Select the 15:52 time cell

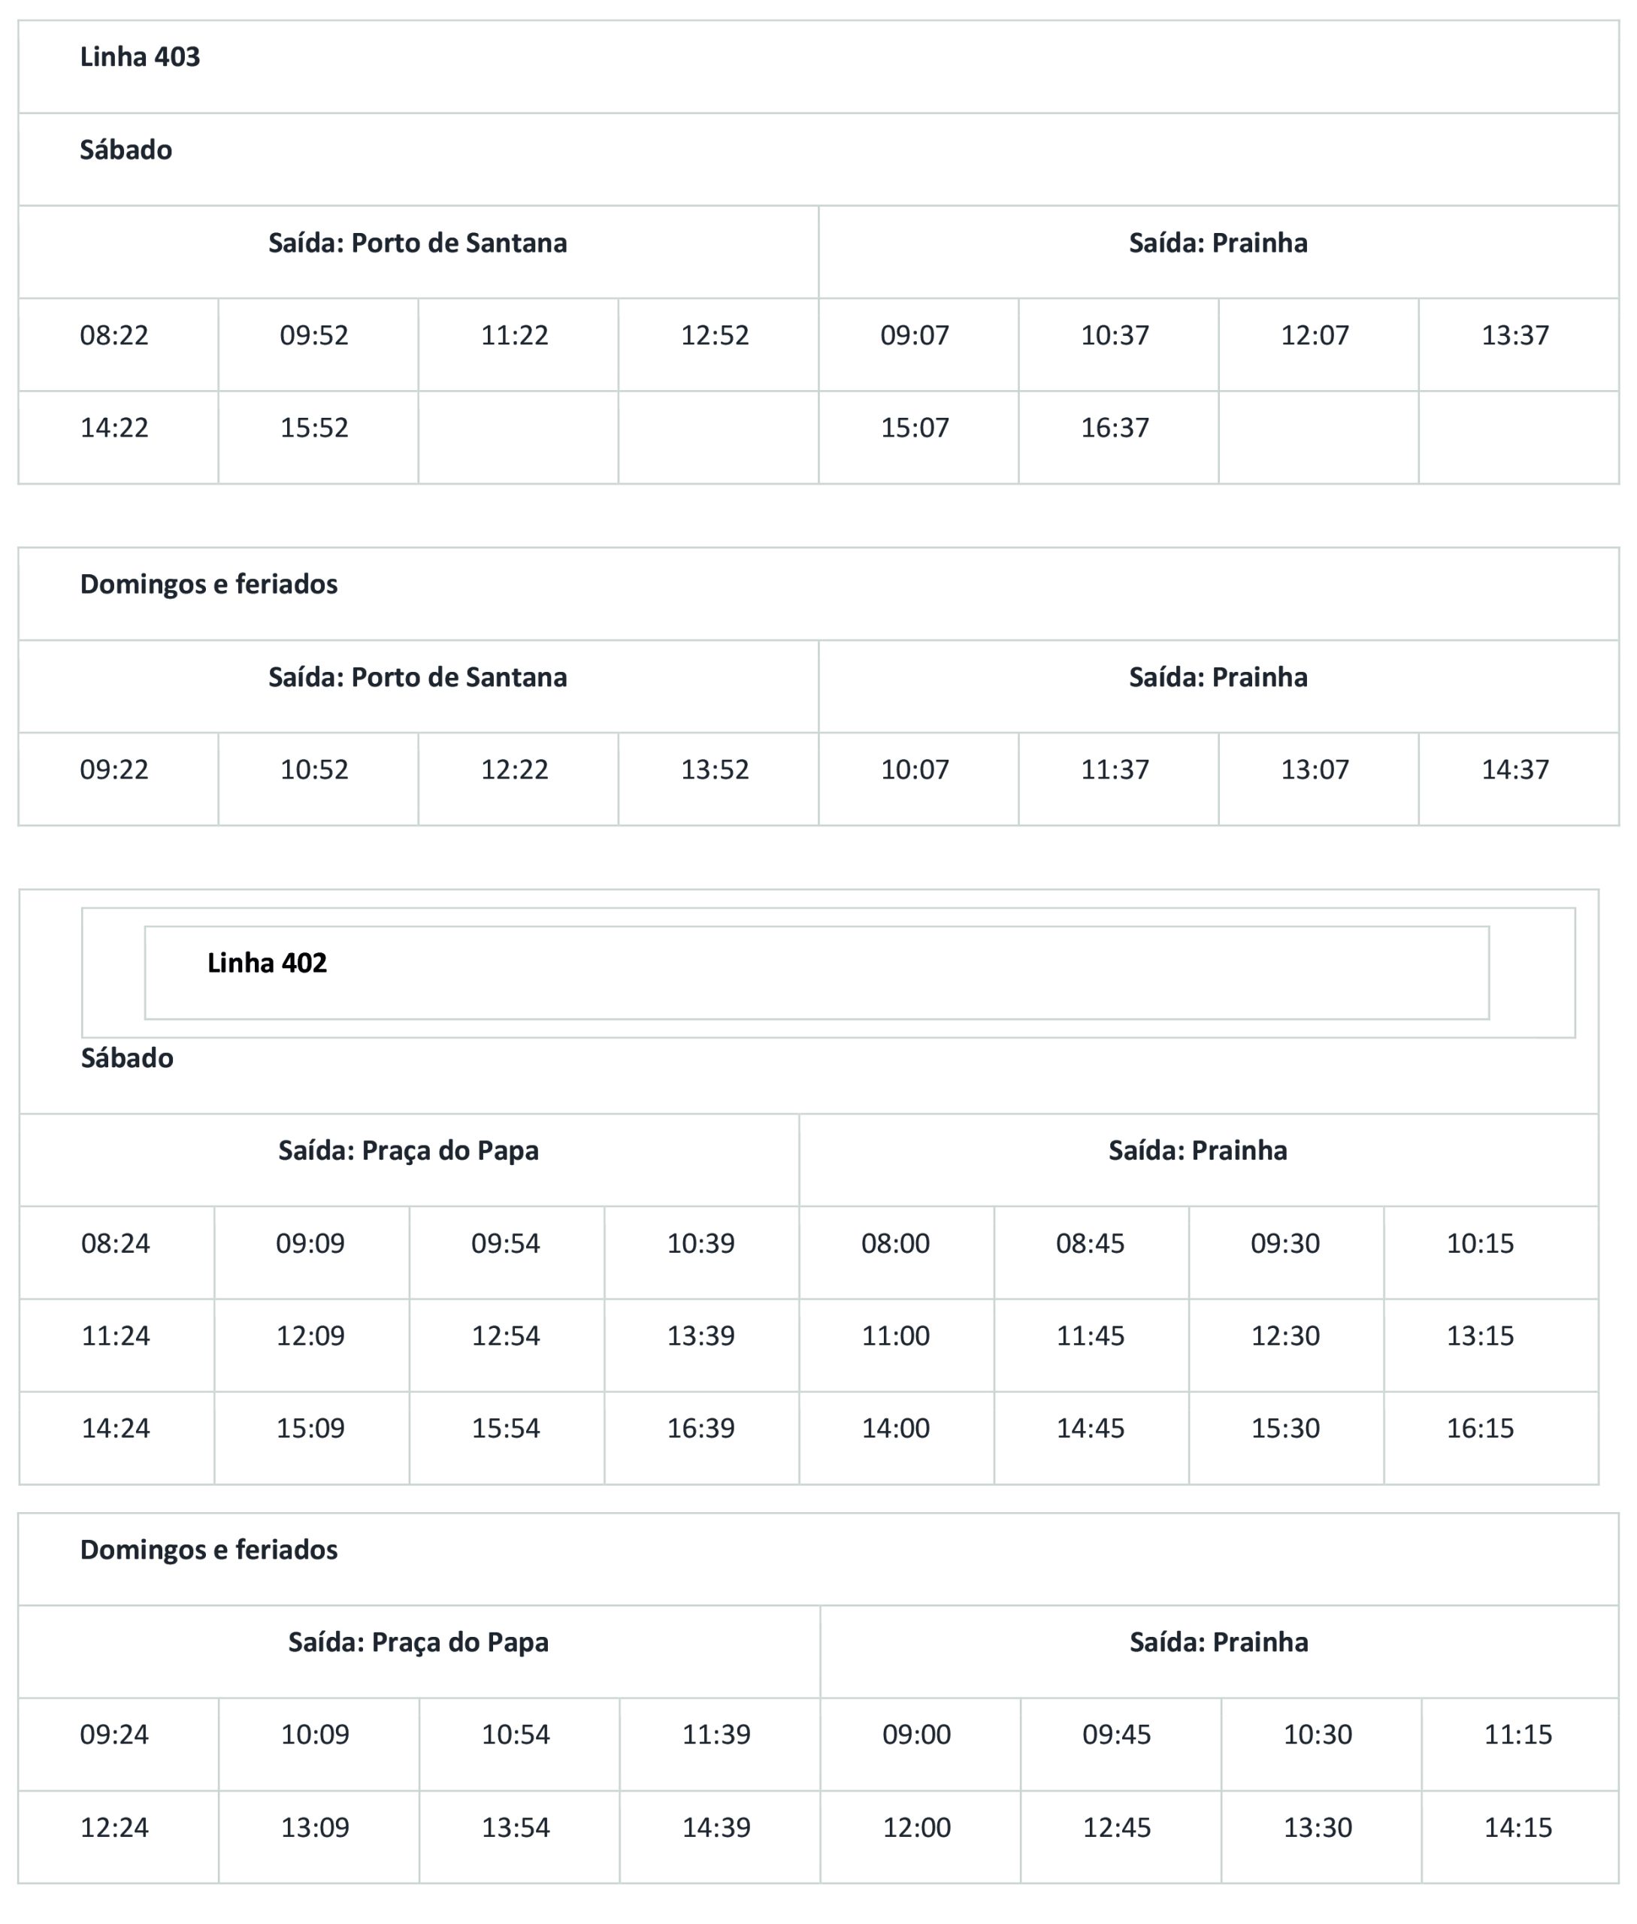[315, 428]
